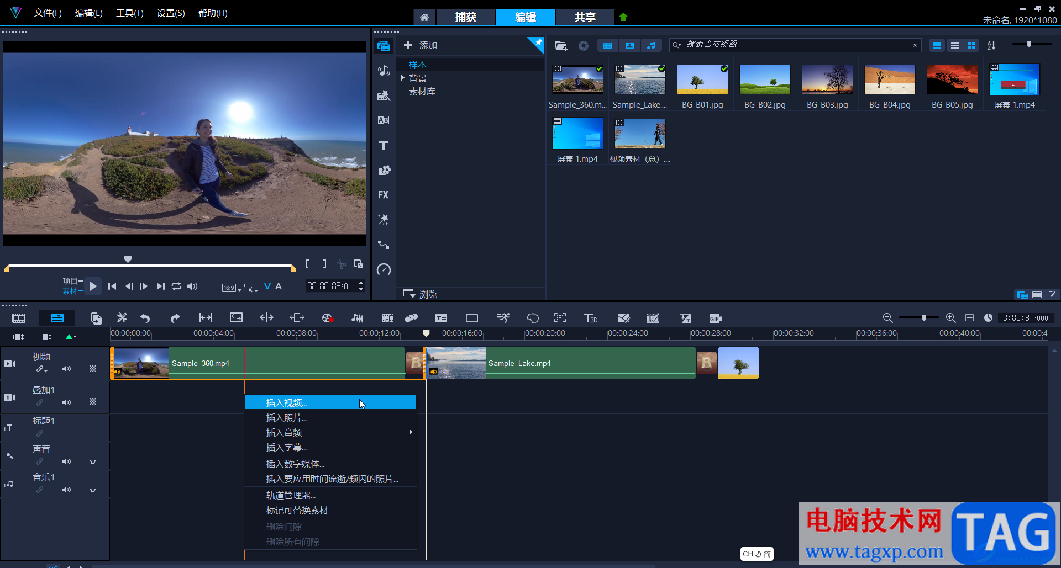Choose 插入照片 from context menu

coord(286,418)
